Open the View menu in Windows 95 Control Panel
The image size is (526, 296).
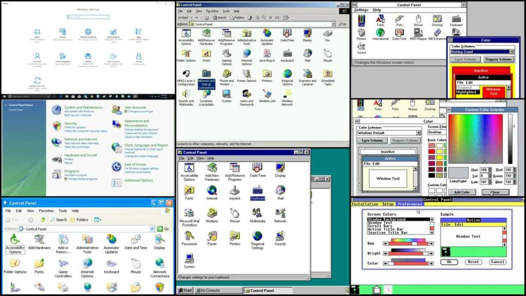pyautogui.click(x=200, y=158)
